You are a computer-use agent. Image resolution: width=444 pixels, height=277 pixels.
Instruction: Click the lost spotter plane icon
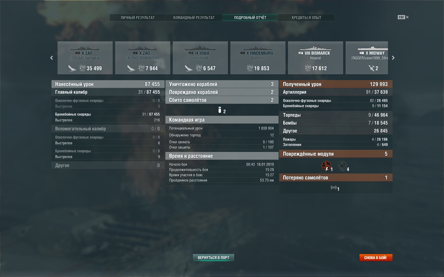334,188
